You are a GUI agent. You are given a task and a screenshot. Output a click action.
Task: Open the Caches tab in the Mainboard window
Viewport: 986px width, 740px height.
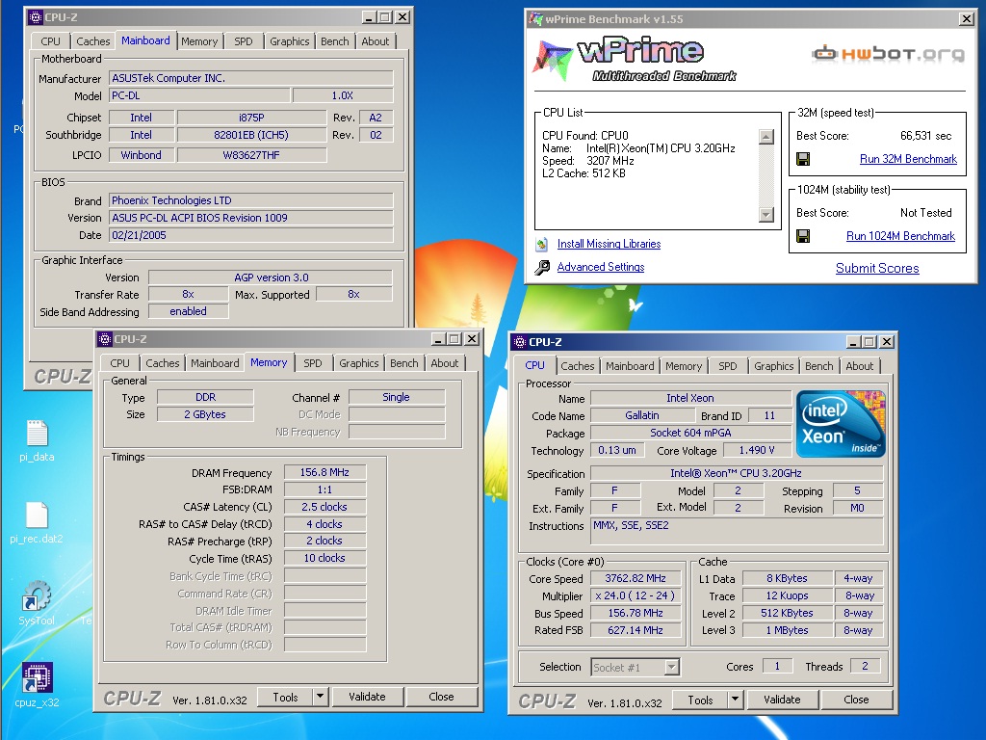tap(93, 41)
